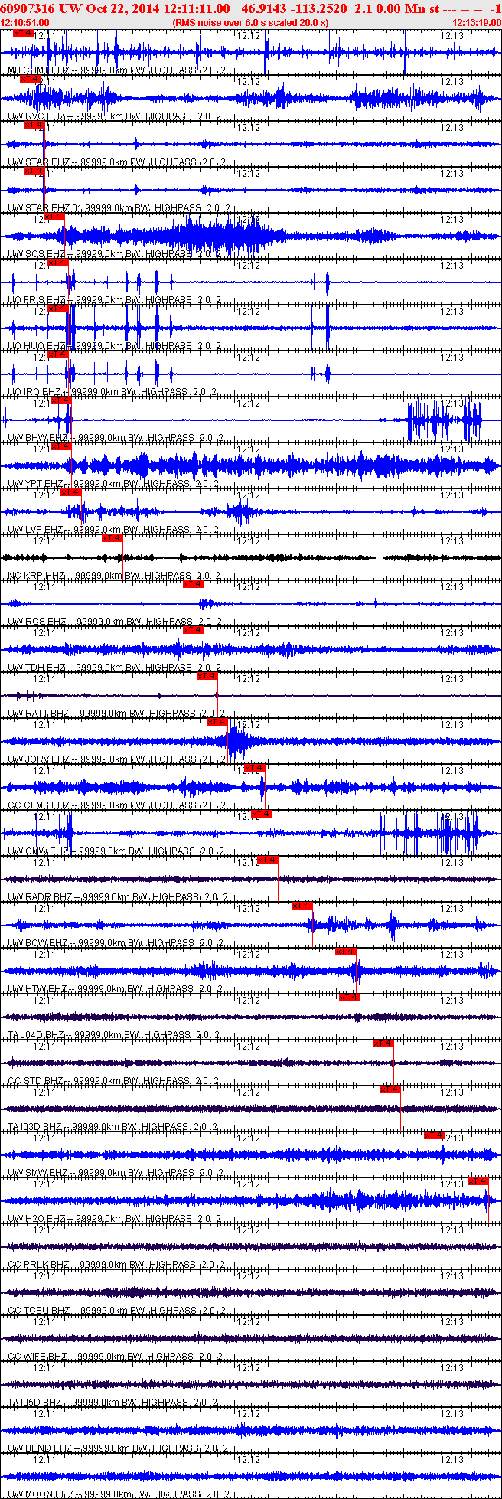
Task: Select the pick flag on the UO FRIS trace
Action: point(58,263)
